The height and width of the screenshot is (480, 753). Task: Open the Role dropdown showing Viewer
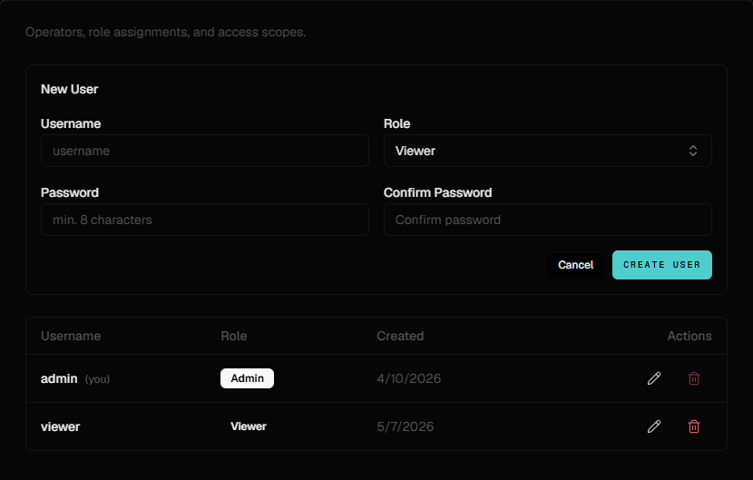tap(547, 151)
